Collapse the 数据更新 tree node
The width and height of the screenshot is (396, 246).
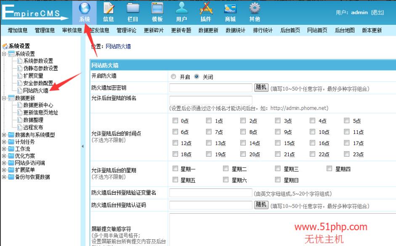tap(4, 98)
